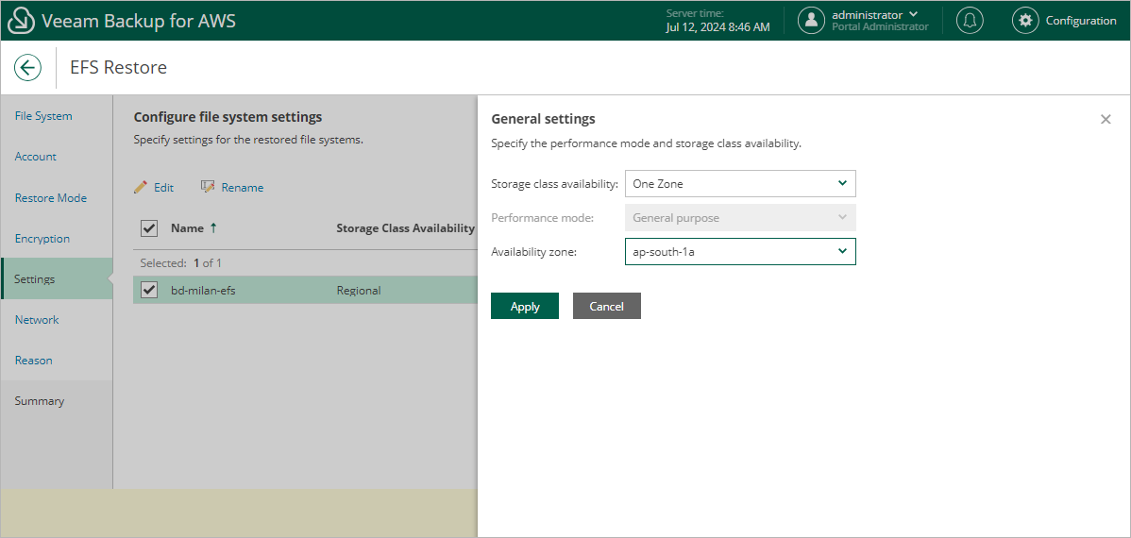Click the administrator user avatar
The height and width of the screenshot is (538, 1131).
[811, 20]
